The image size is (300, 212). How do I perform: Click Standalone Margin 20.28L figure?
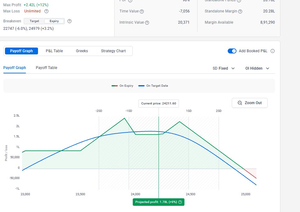tap(269, 11)
